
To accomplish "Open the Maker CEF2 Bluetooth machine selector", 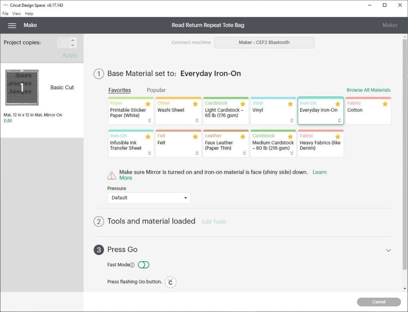I will (264, 42).
